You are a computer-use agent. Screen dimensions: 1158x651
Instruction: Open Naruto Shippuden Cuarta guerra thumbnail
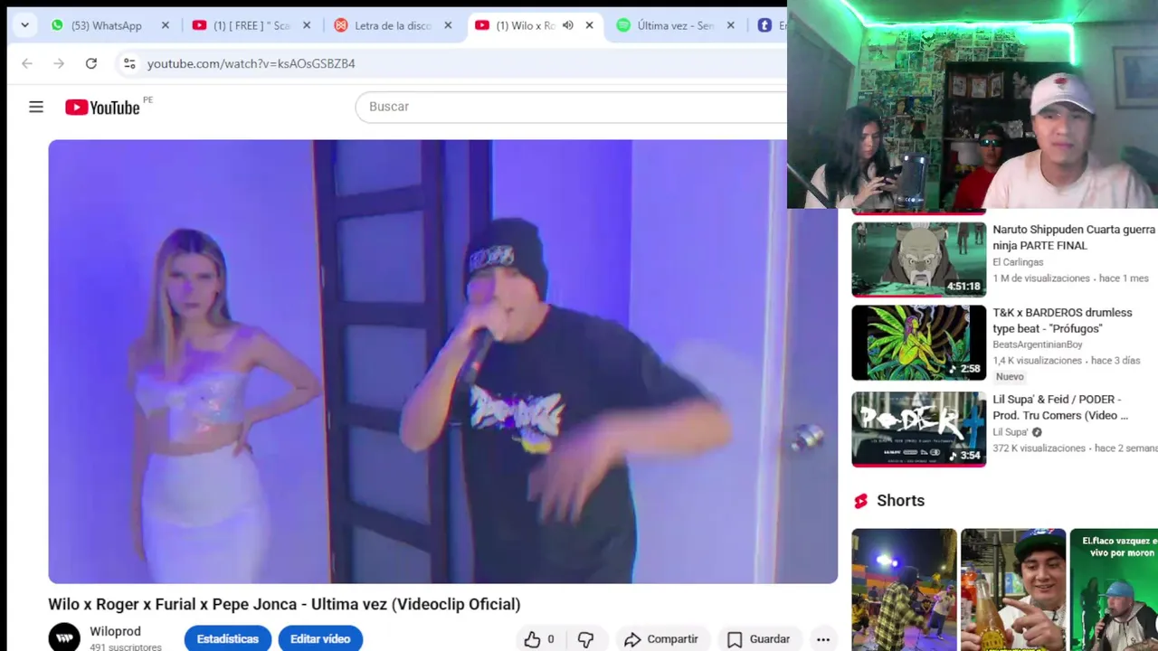[918, 259]
